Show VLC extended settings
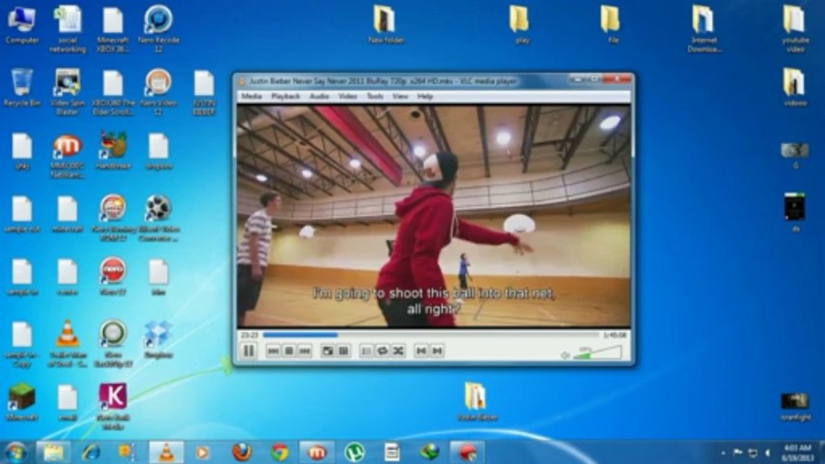825x464 pixels. (x=343, y=351)
